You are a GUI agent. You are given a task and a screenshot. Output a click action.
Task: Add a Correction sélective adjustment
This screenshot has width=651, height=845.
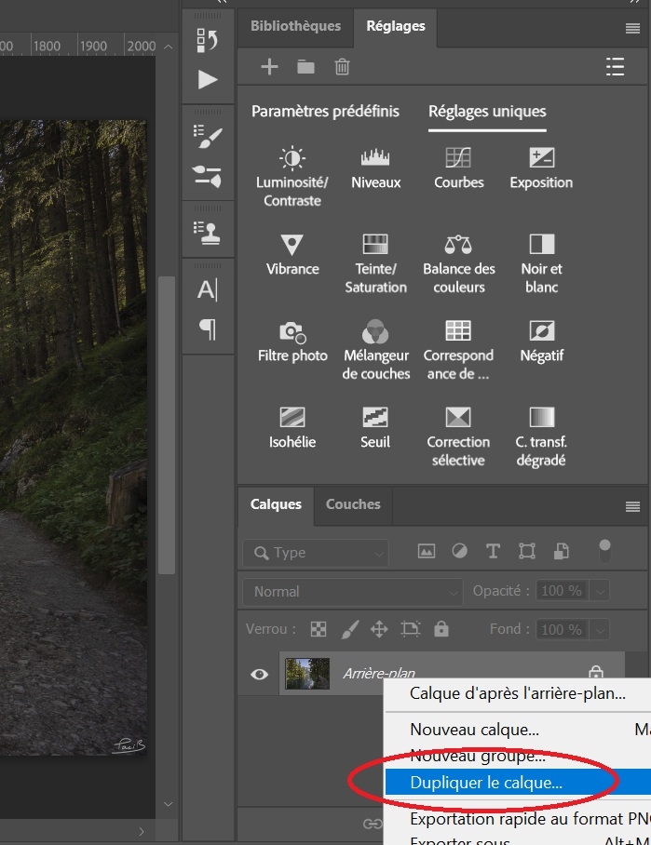(458, 437)
